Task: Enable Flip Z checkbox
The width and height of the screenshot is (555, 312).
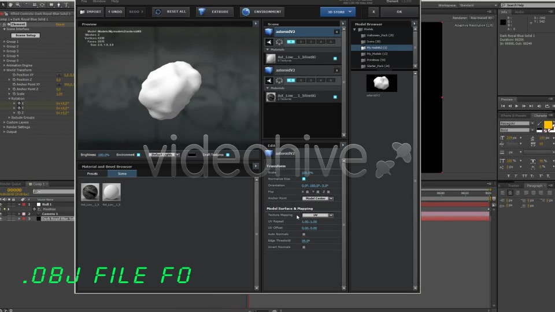Action: tap(328, 192)
